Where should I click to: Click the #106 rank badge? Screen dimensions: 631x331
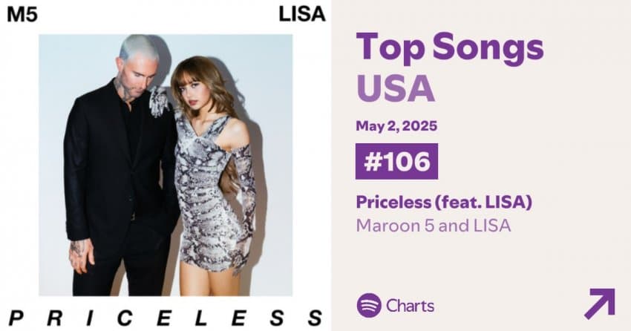pos(396,161)
